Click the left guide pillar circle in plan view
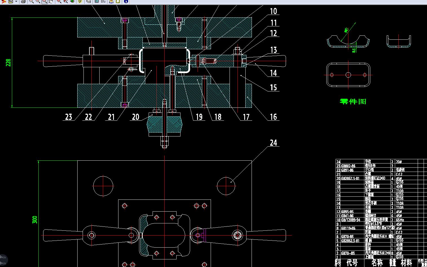Viewport: 427px width, 267px height. [x=103, y=186]
